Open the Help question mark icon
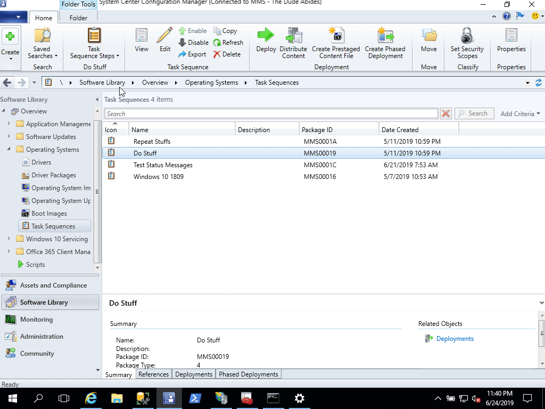 tap(507, 16)
